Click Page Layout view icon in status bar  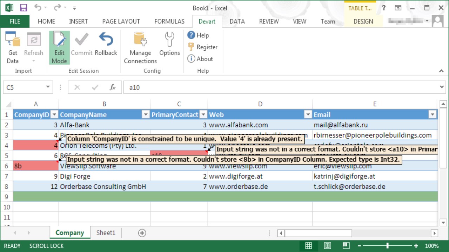click(x=327, y=246)
